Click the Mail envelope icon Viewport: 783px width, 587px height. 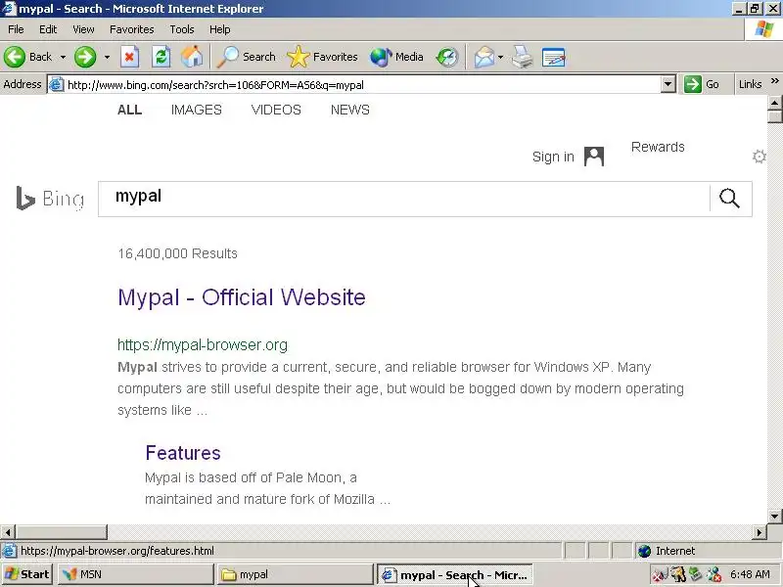484,57
